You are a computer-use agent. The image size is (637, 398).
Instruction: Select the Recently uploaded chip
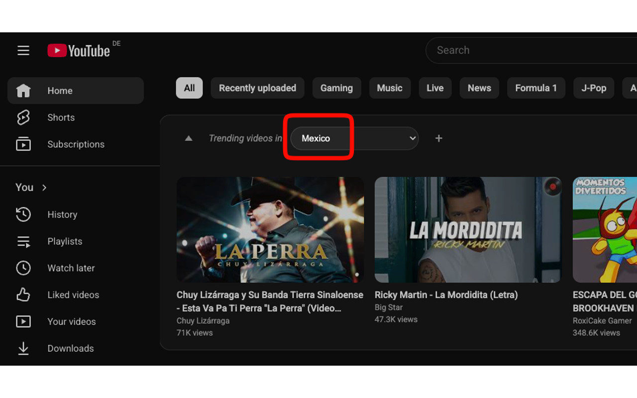click(257, 88)
